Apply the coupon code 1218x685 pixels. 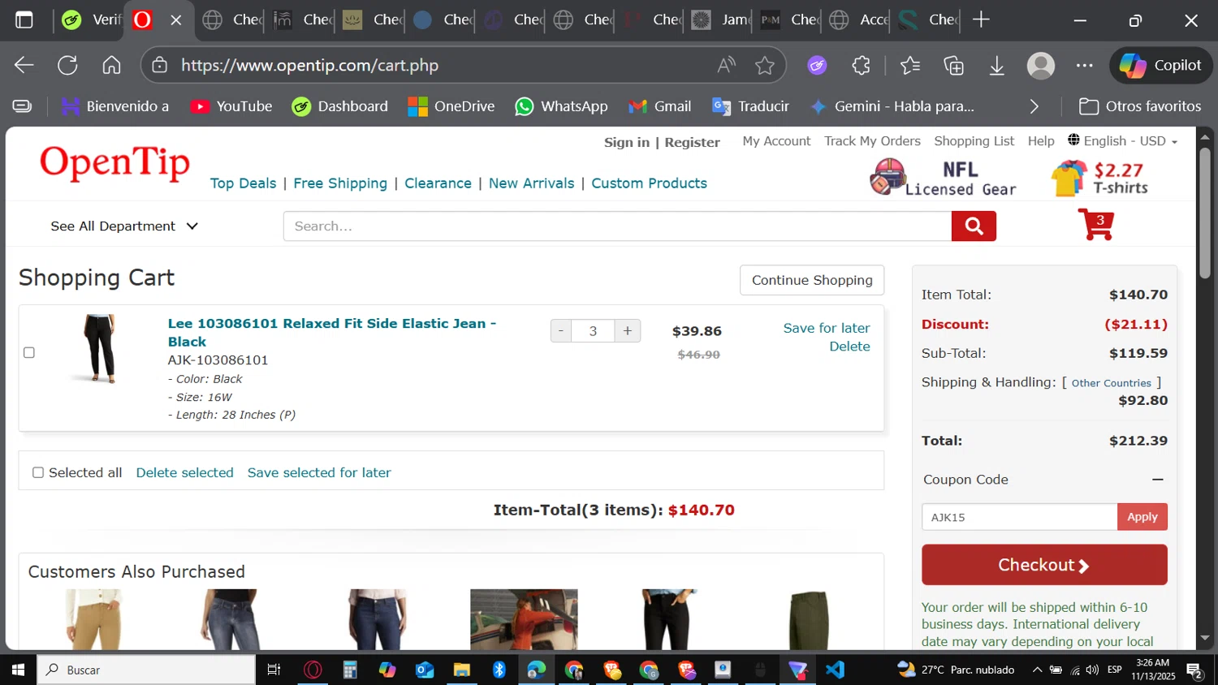(x=1142, y=517)
